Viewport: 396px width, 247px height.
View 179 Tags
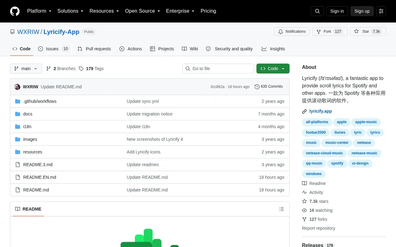click(x=91, y=69)
